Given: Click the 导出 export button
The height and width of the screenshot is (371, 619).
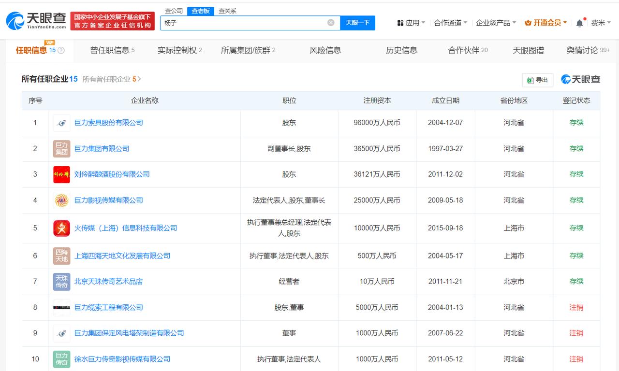Looking at the screenshot, I should tap(538, 80).
